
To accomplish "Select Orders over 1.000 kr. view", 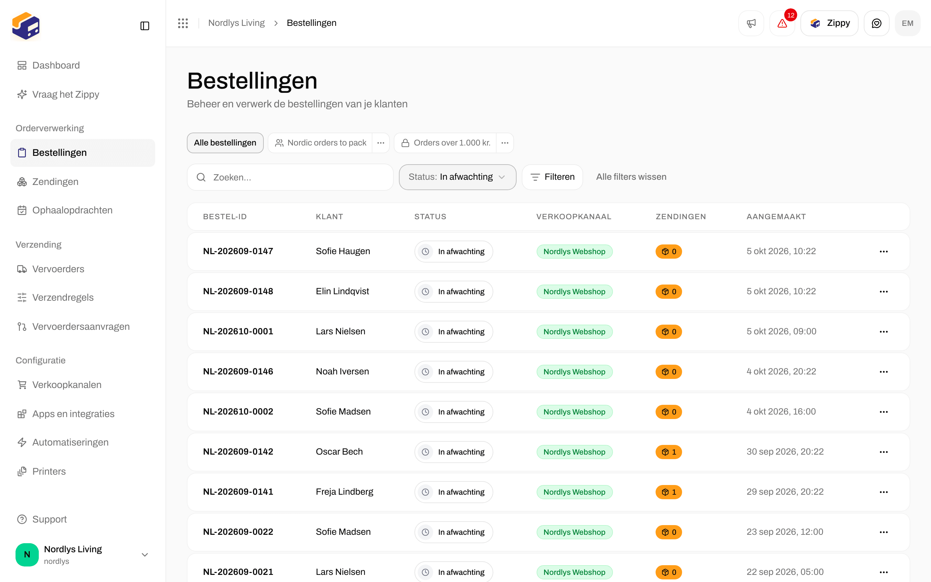I will click(445, 143).
